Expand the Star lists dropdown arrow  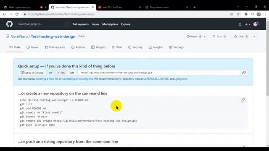(x=254, y=36)
